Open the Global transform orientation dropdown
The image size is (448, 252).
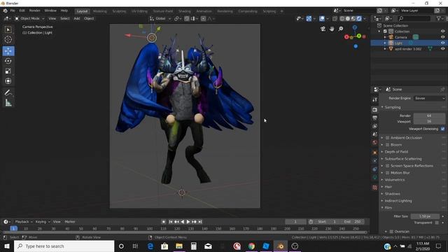click(x=160, y=19)
